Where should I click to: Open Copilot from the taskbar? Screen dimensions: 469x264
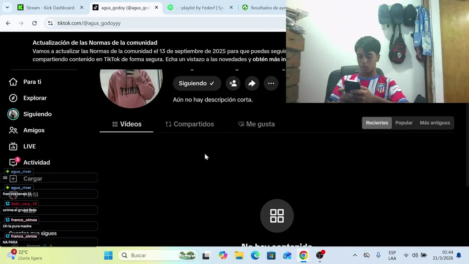point(223,255)
